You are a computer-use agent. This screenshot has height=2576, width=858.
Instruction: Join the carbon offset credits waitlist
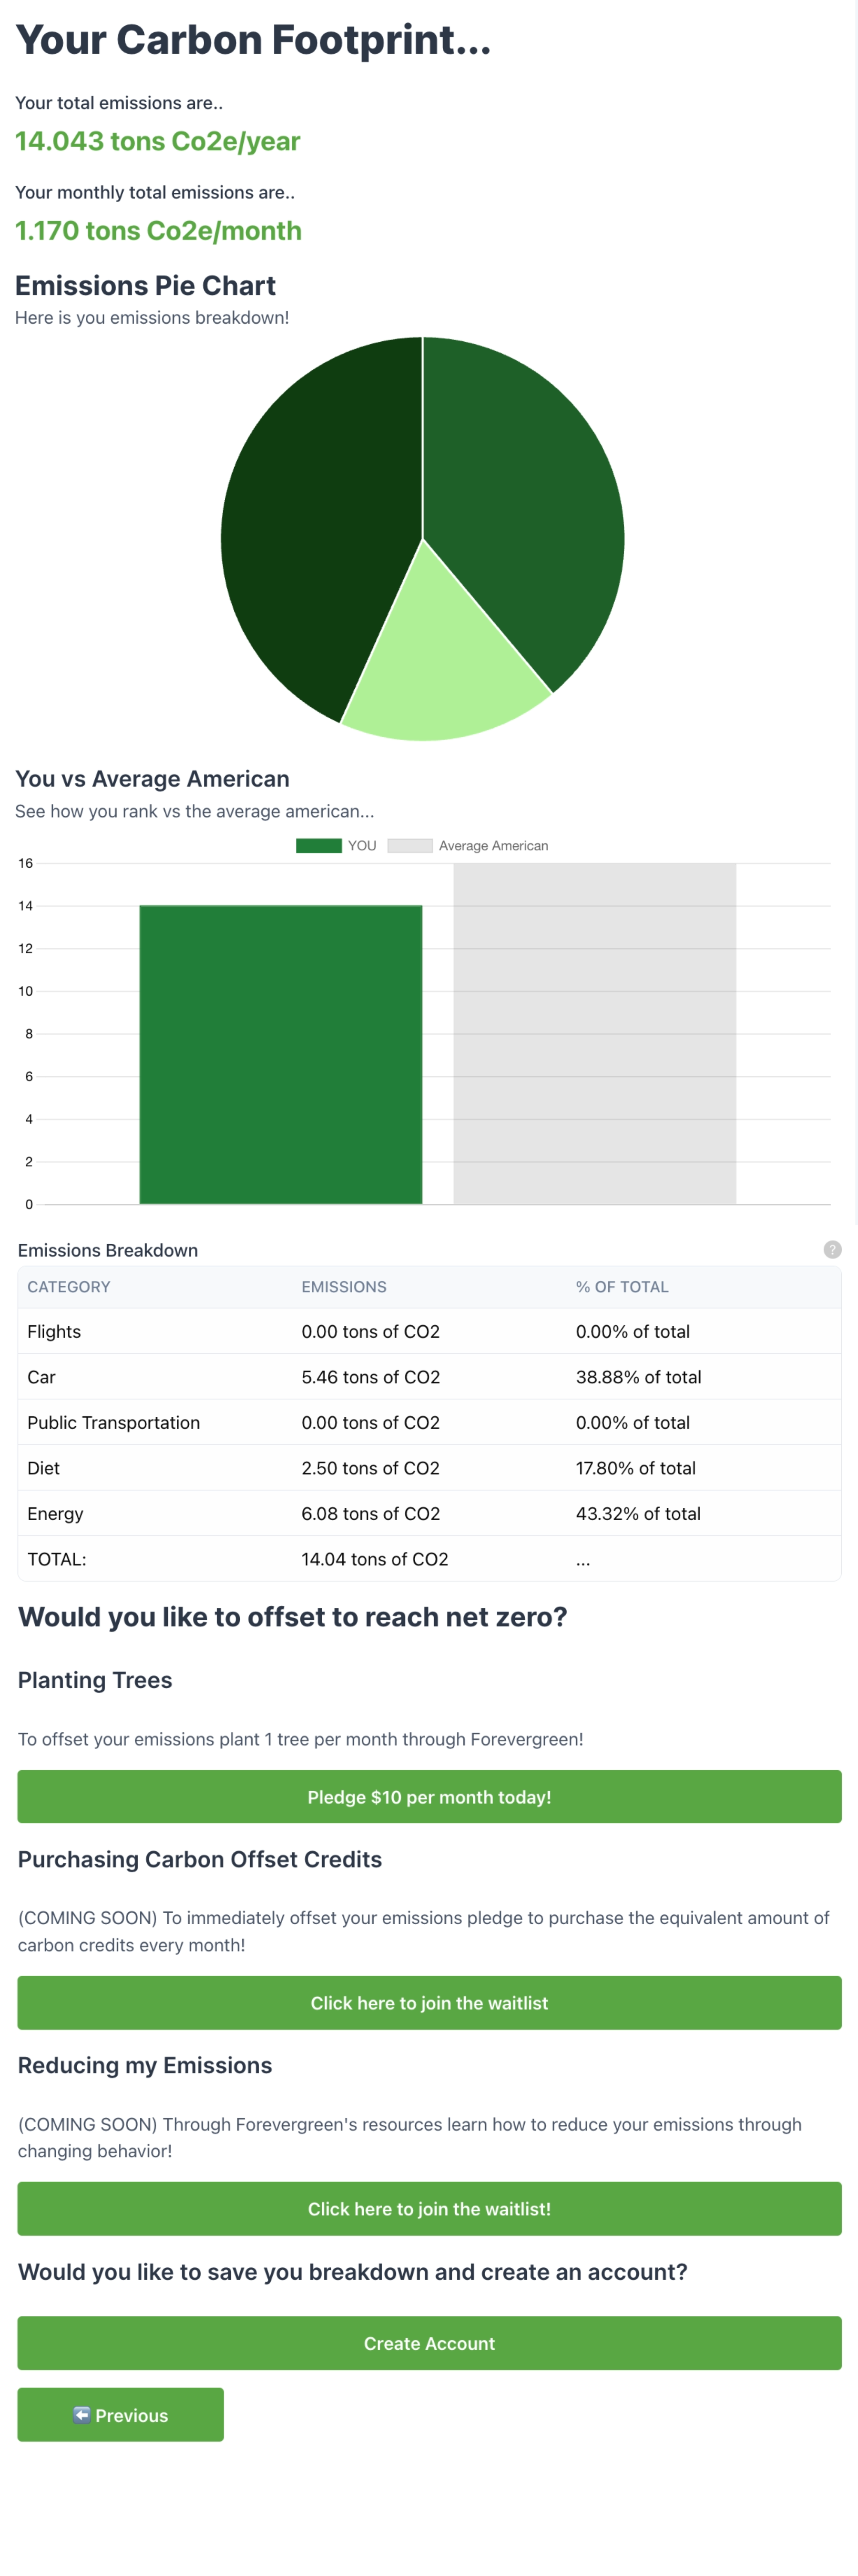pos(429,2002)
